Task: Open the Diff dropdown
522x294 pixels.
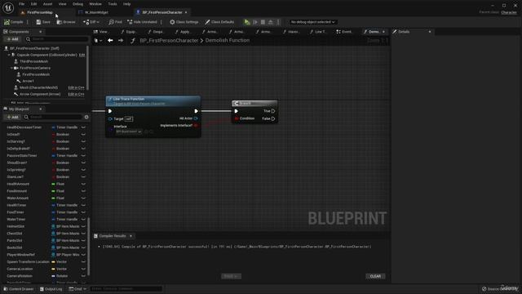Action: (x=91, y=22)
